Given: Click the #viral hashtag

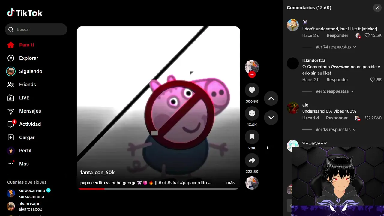Looking at the screenshot, I should coord(173,182).
